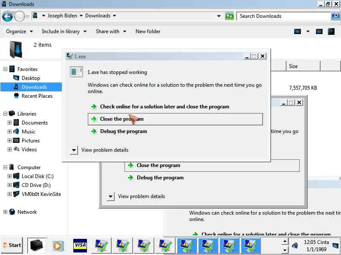The width and height of the screenshot is (341, 255).
Task: Sort by the Size column header
Action: point(303,66)
